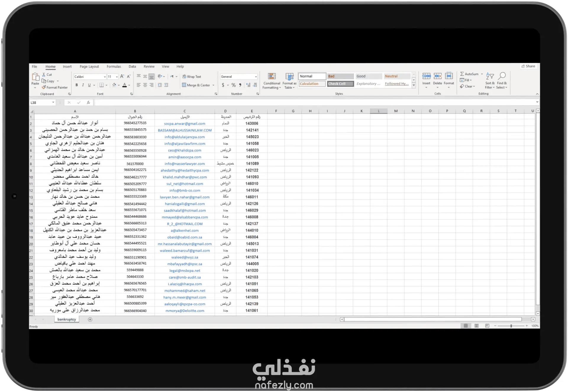
Task: Click the Find & Select magnifier icon
Action: pos(502,76)
